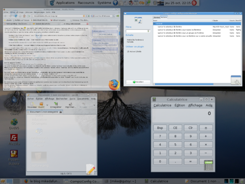Image resolution: width=245 pixels, height=184 pixels.
Task: Click the trash icon in bottom panel
Action: pyautogui.click(x=242, y=181)
